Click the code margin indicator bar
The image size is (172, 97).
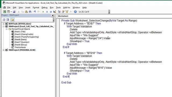58,58
